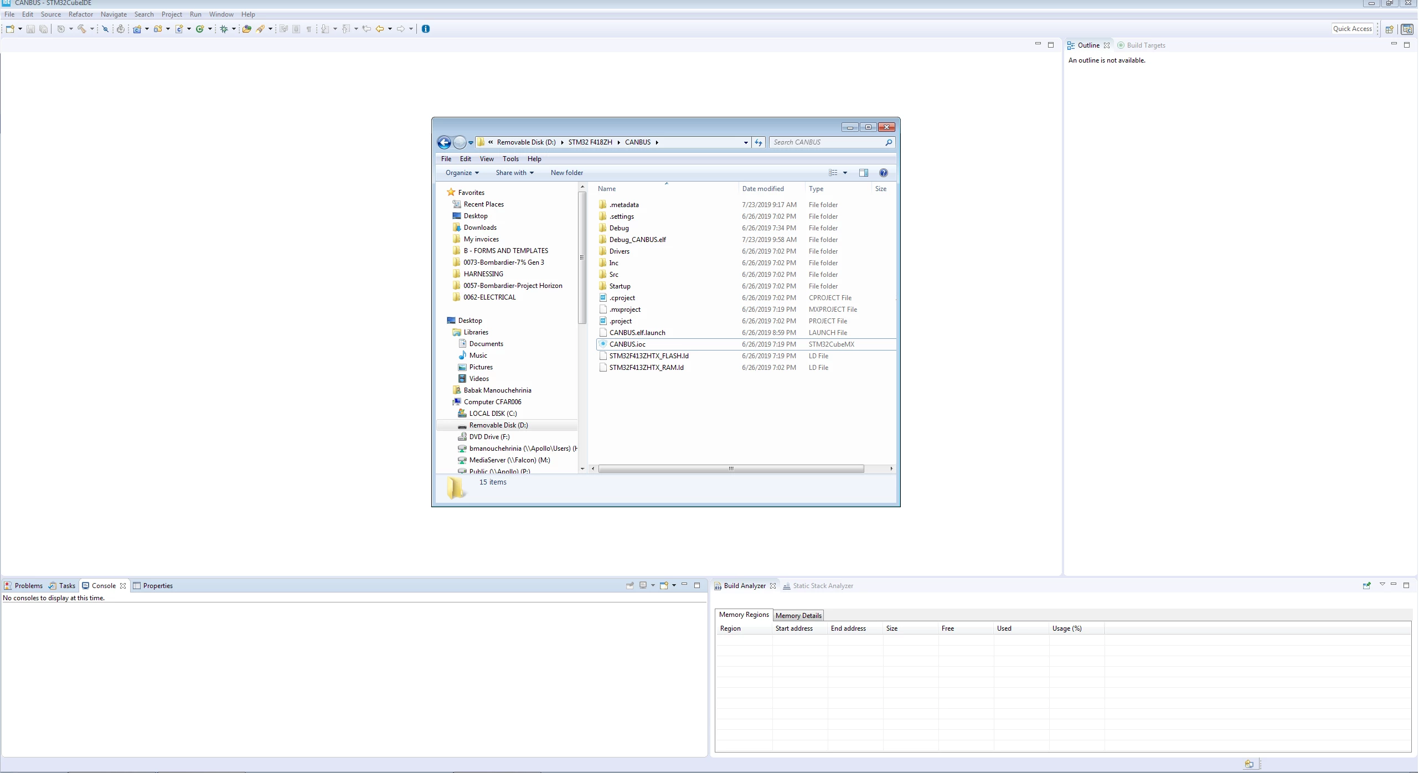This screenshot has height=773, width=1419.
Task: Click the navigation pane vertical scrollbar
Action: 582,257
